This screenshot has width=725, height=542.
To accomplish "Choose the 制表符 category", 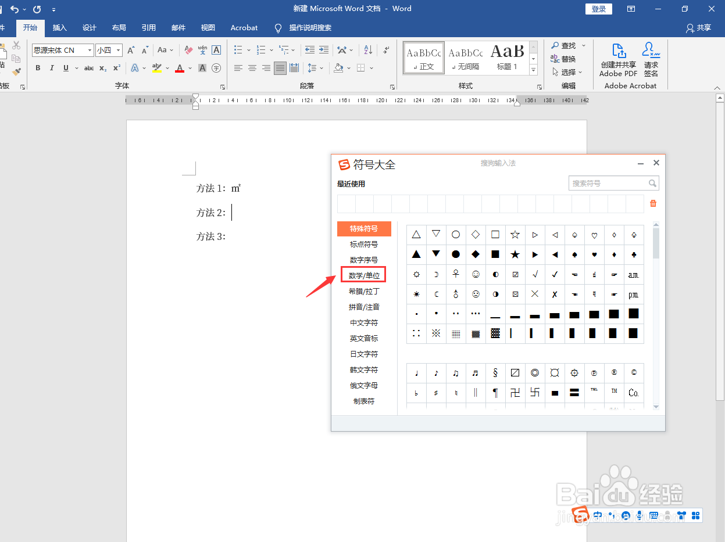I will (x=364, y=401).
